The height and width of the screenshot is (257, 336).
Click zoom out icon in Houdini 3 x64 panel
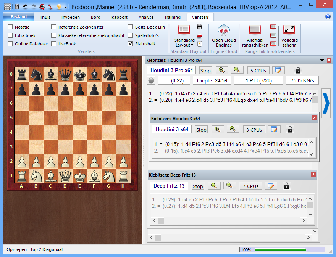[x=233, y=129]
